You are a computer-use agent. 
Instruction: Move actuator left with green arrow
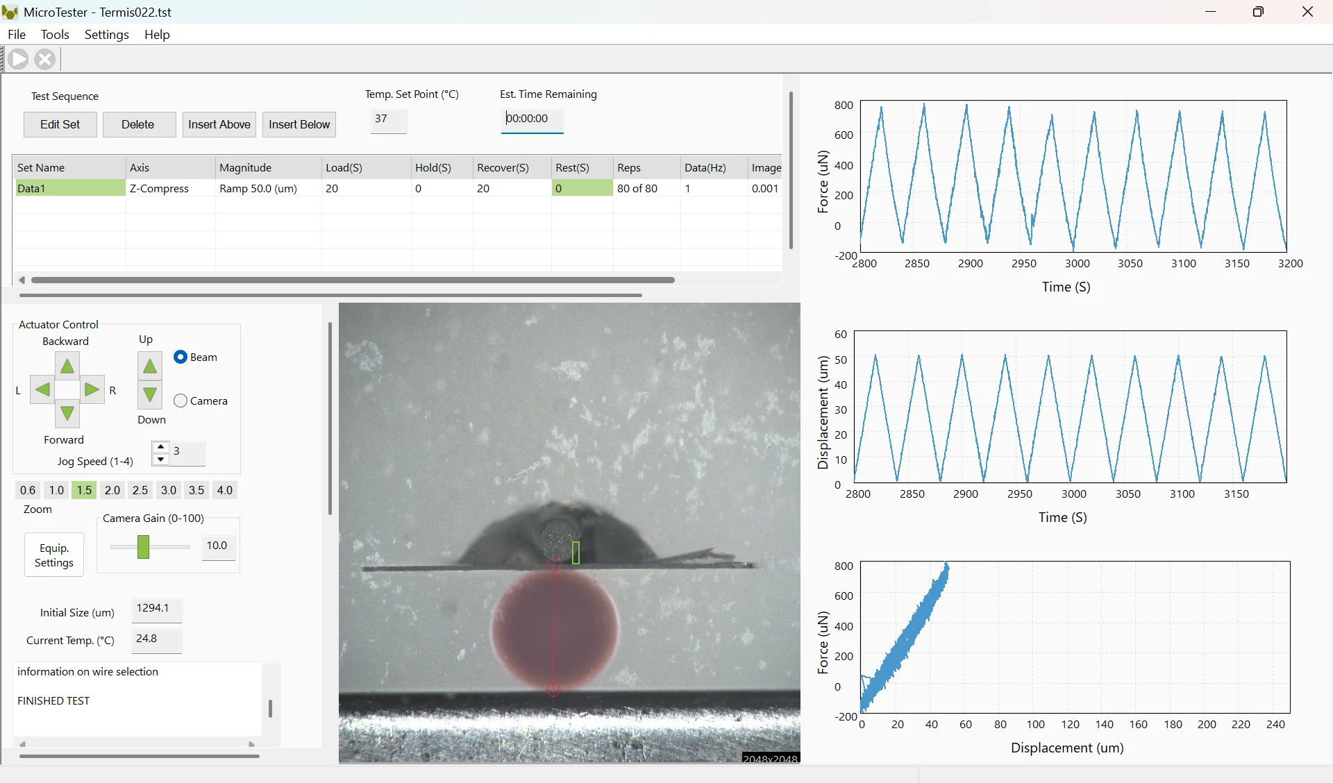pos(42,389)
